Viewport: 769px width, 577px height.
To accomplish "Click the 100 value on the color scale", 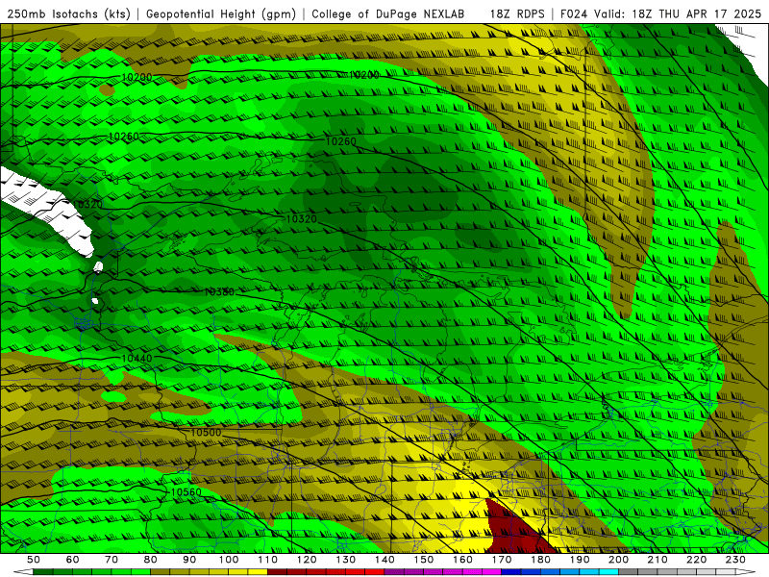I will (229, 560).
